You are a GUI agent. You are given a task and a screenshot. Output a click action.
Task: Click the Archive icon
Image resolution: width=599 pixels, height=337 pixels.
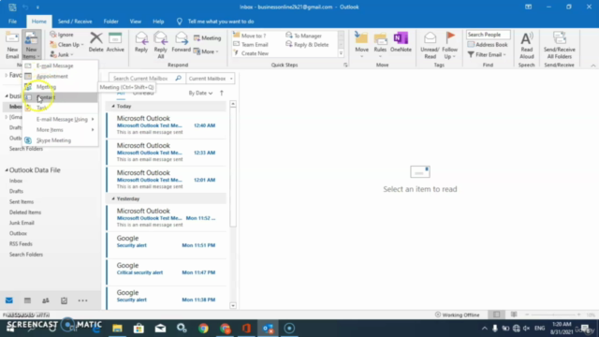click(x=115, y=42)
